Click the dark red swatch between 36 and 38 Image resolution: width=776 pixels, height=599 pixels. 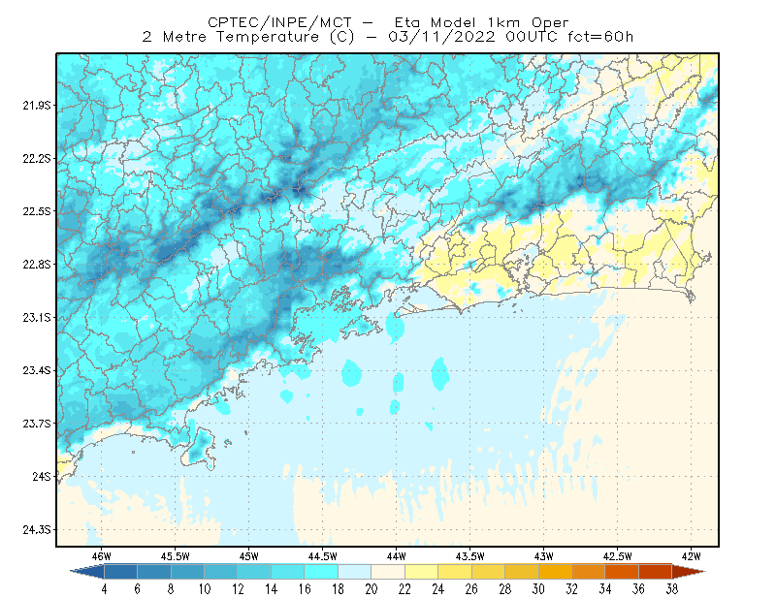click(656, 572)
